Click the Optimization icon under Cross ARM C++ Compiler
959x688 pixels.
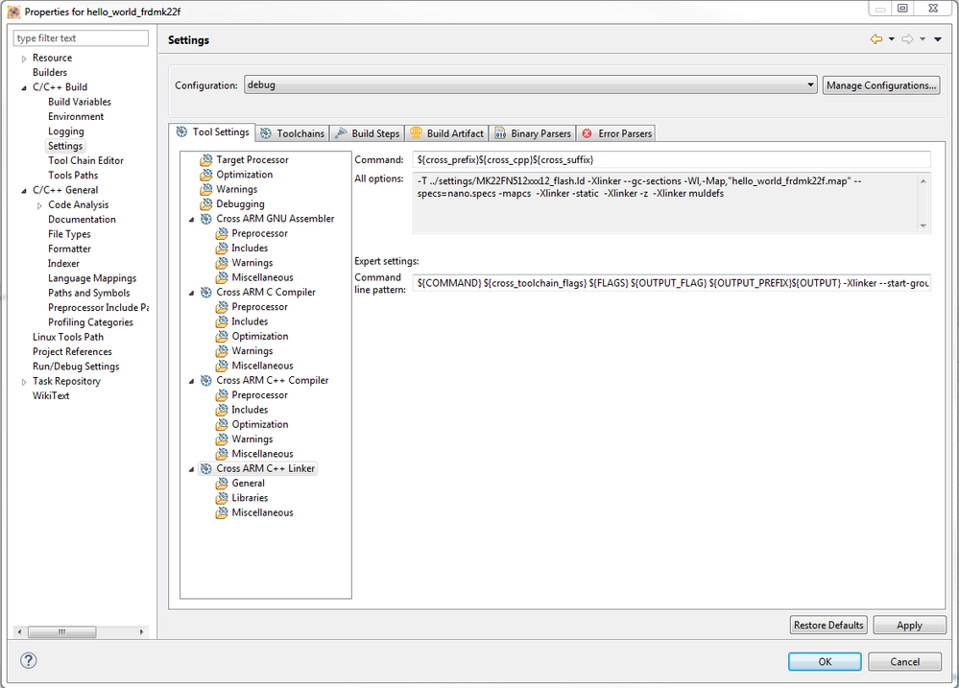(x=222, y=424)
